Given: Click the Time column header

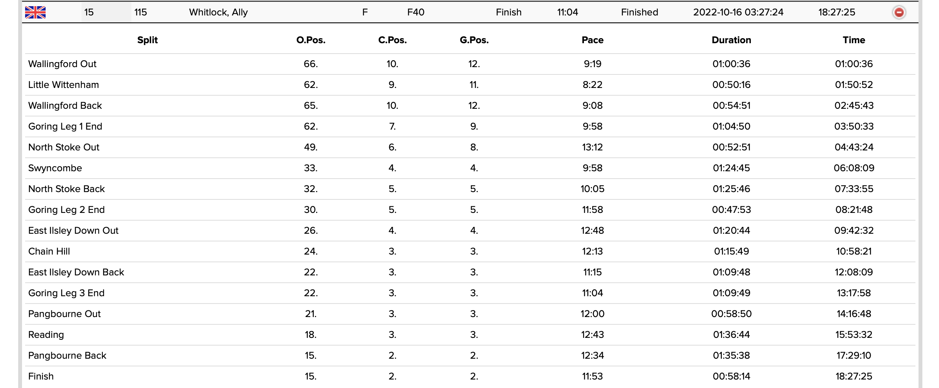Looking at the screenshot, I should (854, 40).
